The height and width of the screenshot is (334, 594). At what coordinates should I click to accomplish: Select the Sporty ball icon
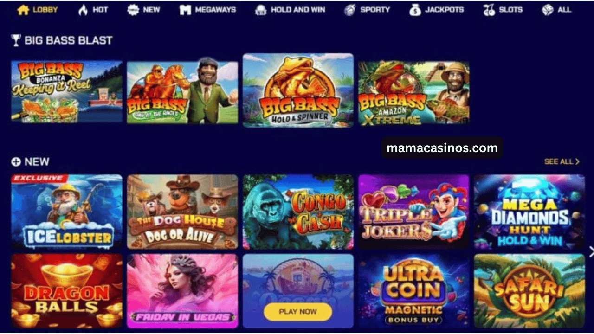pyautogui.click(x=350, y=10)
